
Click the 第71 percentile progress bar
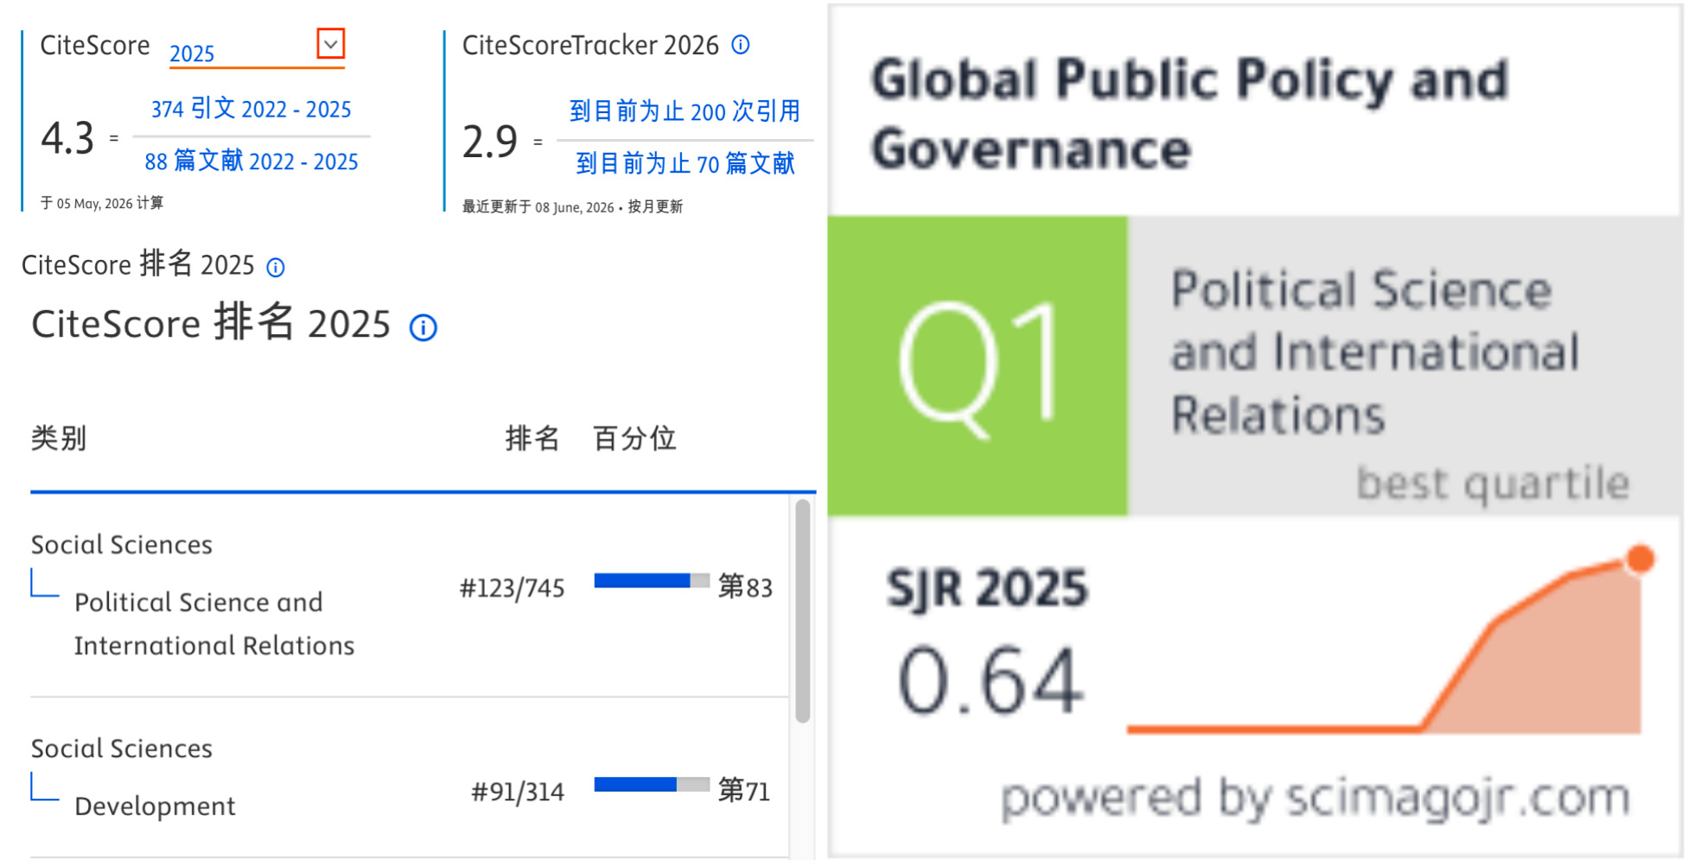652,785
